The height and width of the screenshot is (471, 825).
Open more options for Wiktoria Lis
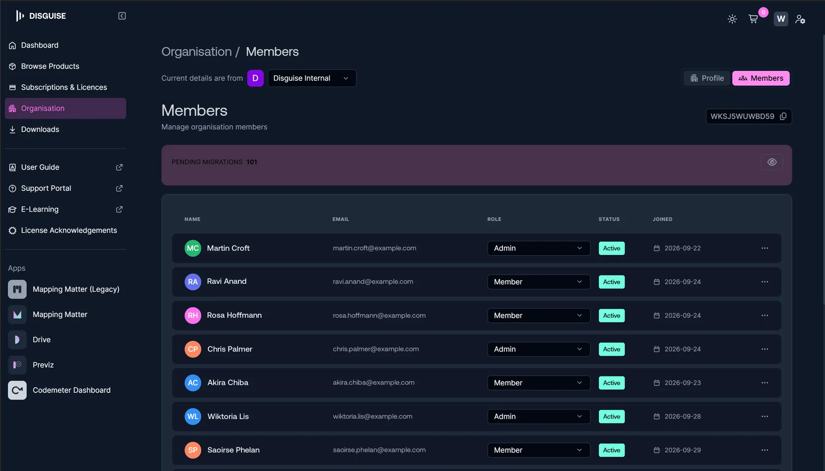pyautogui.click(x=764, y=416)
